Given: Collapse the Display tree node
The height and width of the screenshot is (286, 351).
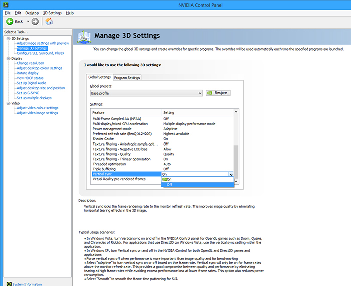Looking at the screenshot, I should [8, 58].
